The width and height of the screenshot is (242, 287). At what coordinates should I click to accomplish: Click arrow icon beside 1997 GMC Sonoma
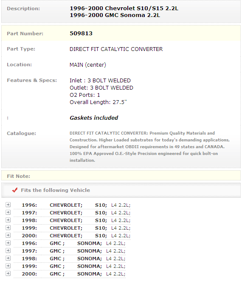(8, 250)
